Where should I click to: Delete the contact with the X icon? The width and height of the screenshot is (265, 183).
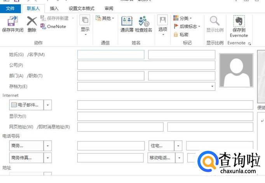pos(32,21)
